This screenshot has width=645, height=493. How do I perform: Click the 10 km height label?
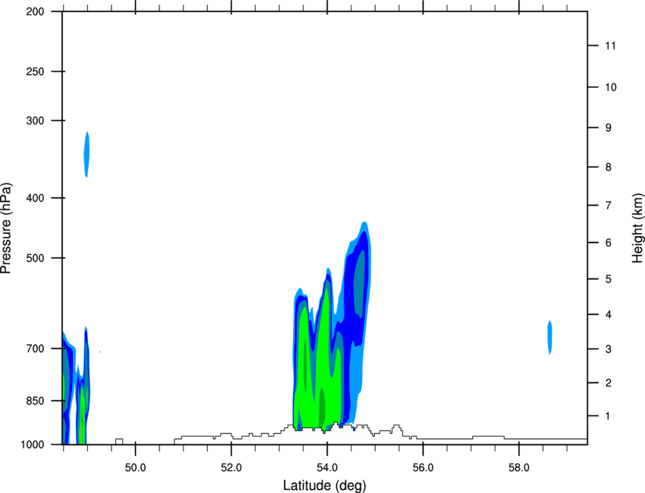[611, 87]
